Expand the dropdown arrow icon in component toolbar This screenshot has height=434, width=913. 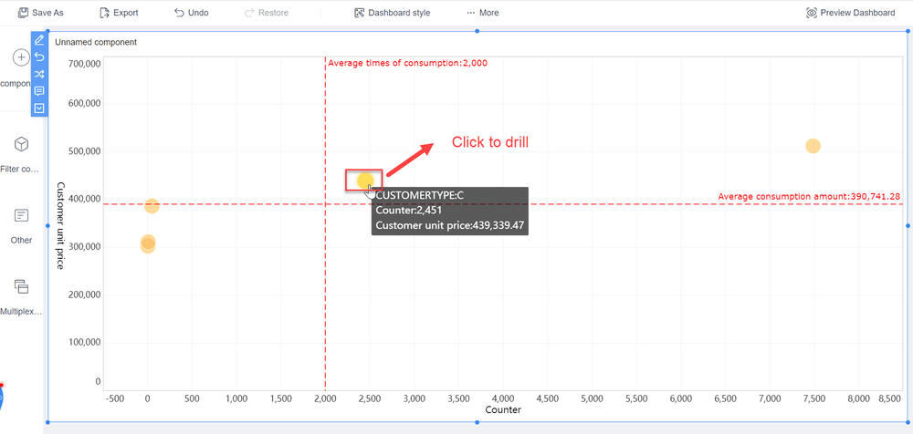[x=39, y=108]
